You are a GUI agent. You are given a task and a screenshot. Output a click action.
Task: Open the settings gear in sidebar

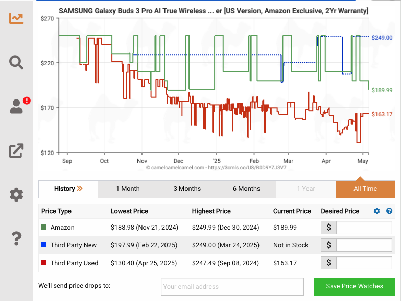click(x=16, y=194)
